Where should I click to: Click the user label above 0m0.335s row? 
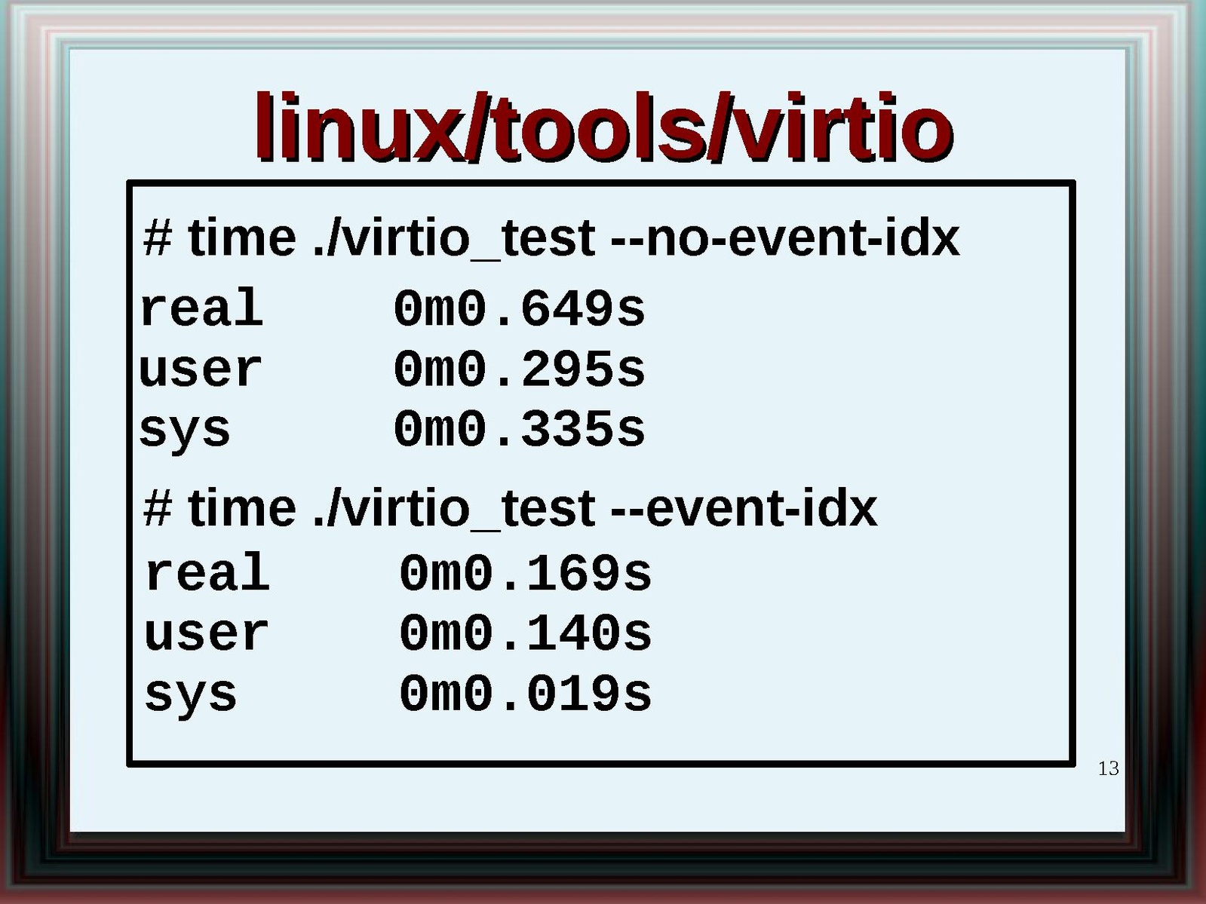[x=201, y=369]
